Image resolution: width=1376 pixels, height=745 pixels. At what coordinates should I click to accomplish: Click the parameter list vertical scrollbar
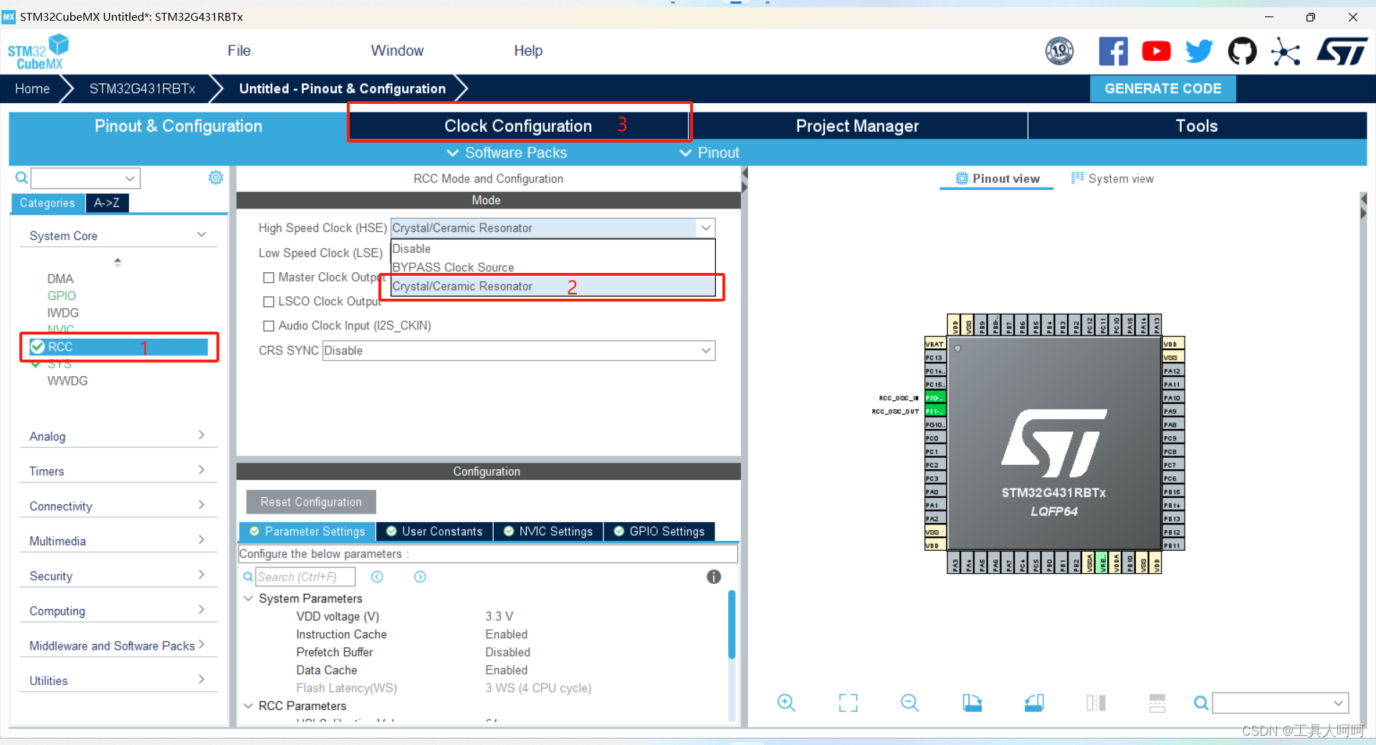[732, 623]
